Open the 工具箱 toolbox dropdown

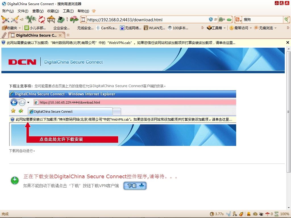216,28
